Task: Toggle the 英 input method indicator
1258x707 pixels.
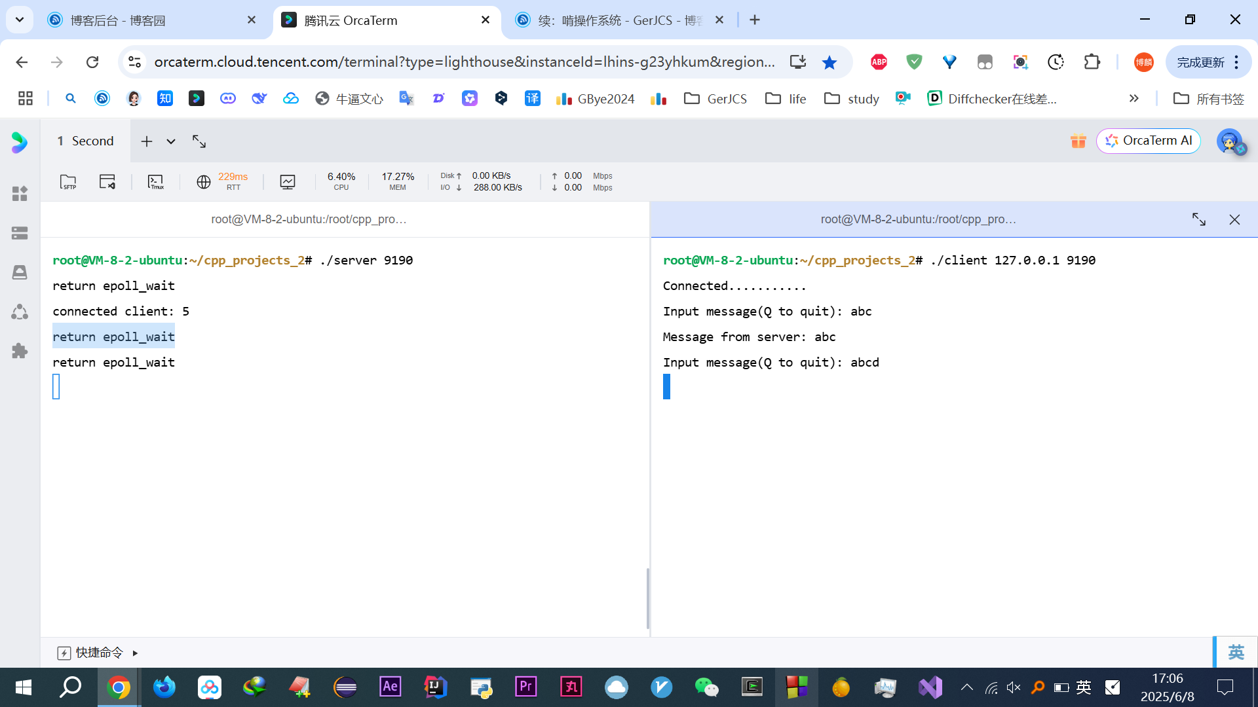Action: coord(1236,652)
